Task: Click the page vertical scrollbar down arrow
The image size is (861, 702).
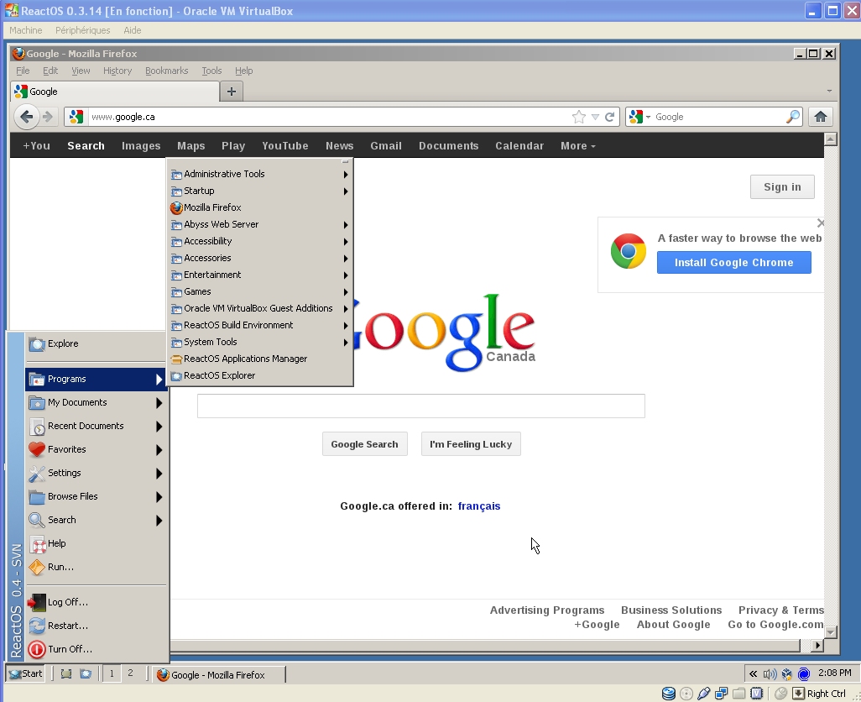Action: click(830, 631)
